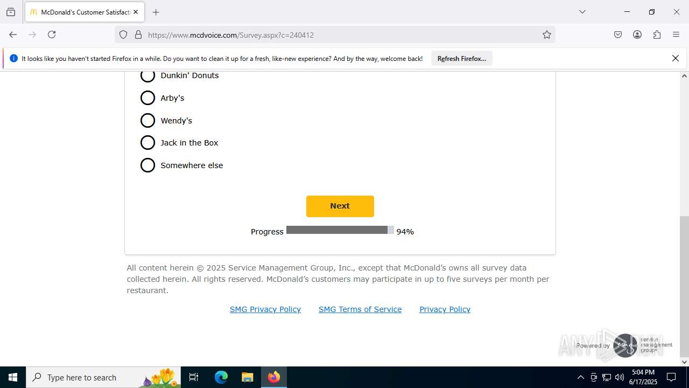Expand the list all tabs dropdown
Screen dimensions: 689x388
[582, 12]
